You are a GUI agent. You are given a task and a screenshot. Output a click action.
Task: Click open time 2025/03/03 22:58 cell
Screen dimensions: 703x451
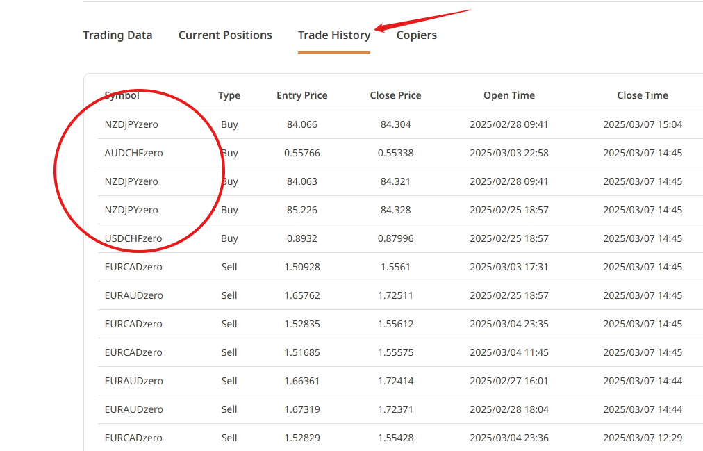509,153
